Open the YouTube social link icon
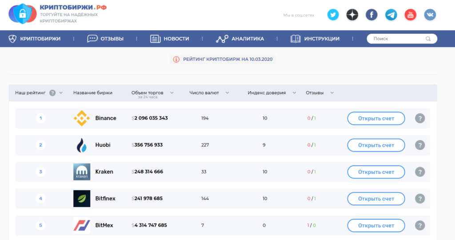This screenshot has width=455, height=240. click(410, 15)
